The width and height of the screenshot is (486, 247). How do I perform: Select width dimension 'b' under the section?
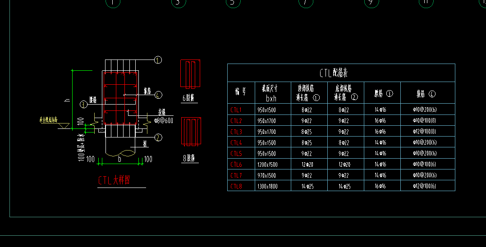(x=119, y=159)
